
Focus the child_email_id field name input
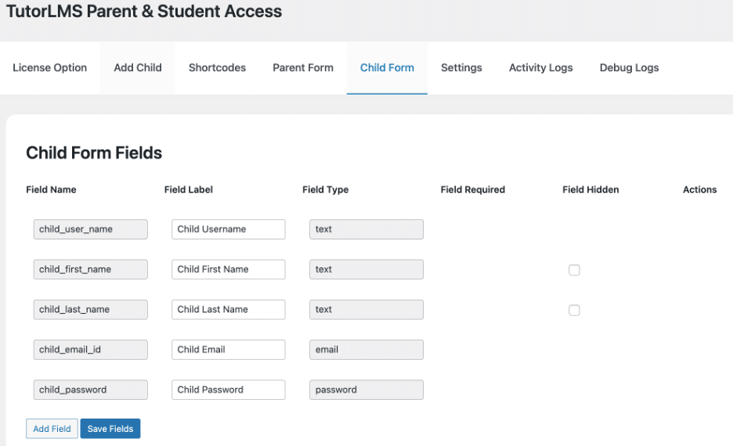click(x=91, y=350)
